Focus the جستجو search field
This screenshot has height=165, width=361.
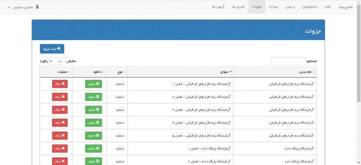[x=288, y=61]
